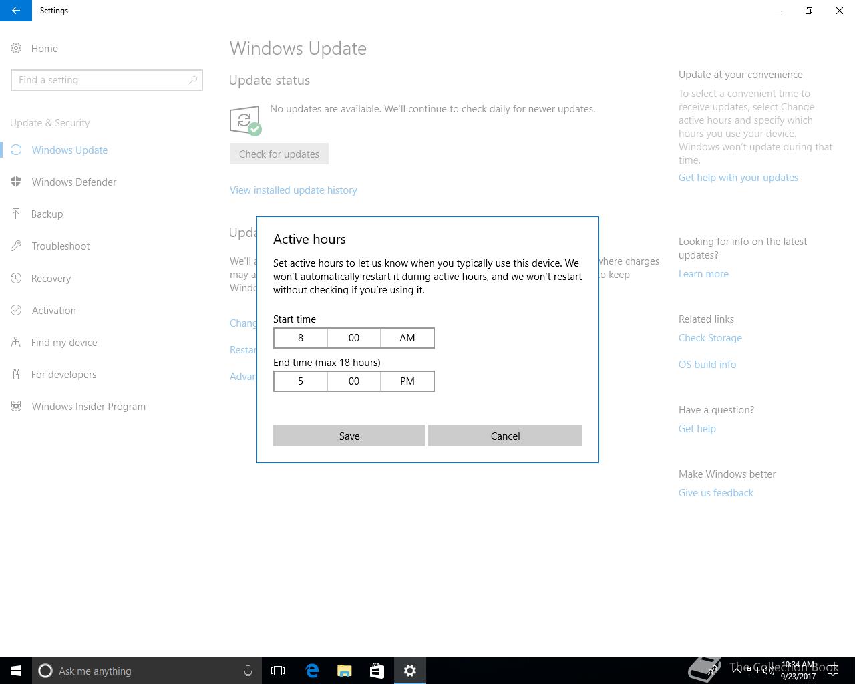Restore down the Settings window

tap(809, 11)
